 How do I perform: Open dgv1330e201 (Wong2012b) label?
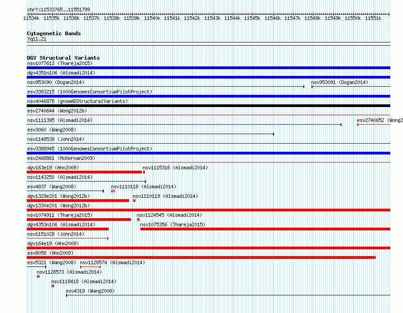pyautogui.click(x=58, y=206)
